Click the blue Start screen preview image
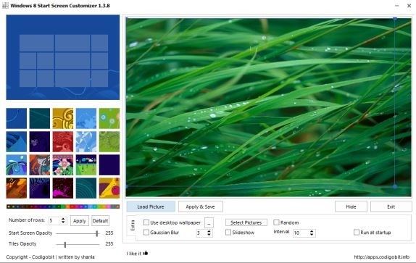This screenshot has height=263, width=416. coord(63,57)
